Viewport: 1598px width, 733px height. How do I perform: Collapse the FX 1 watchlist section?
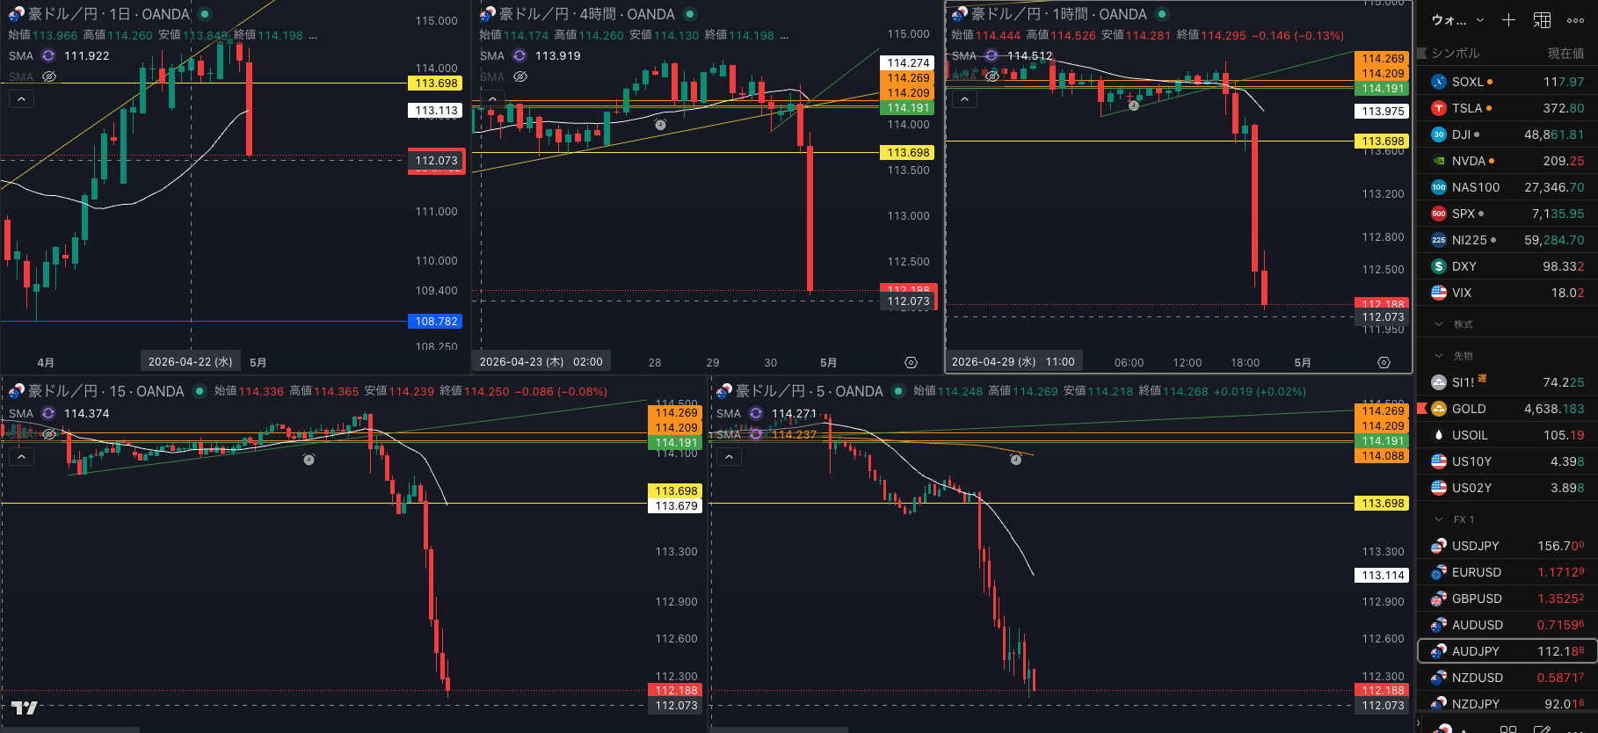[x=1439, y=519]
